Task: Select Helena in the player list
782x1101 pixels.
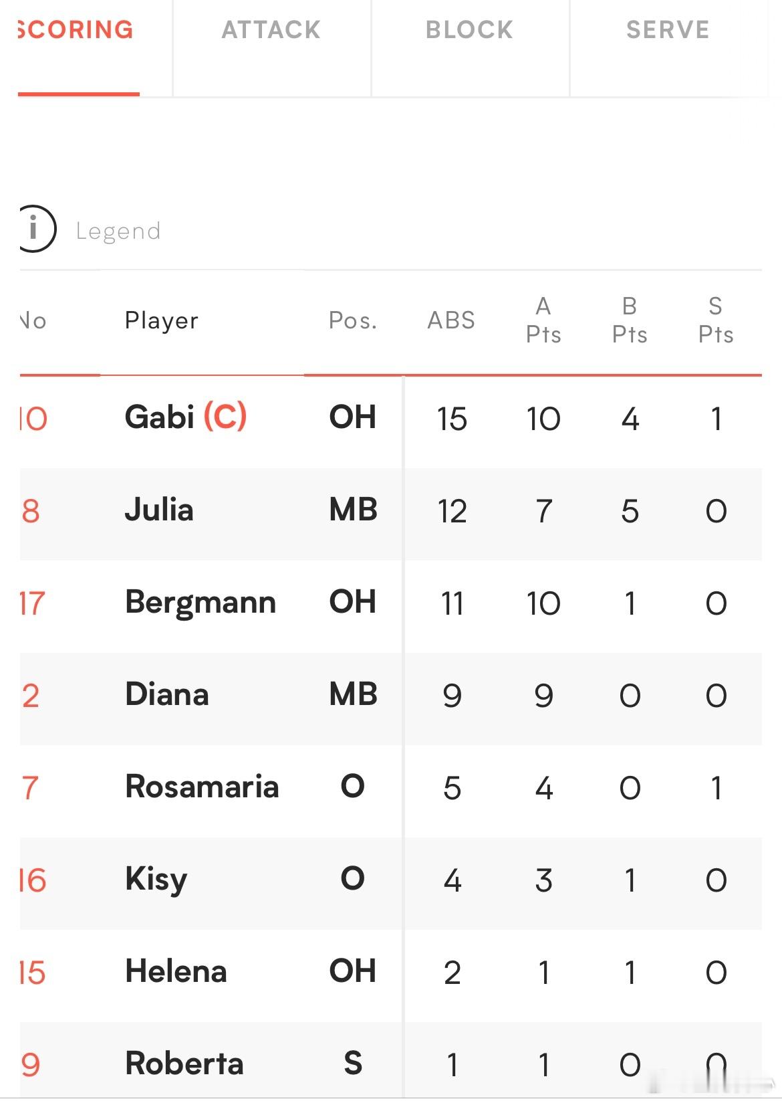Action: (176, 971)
